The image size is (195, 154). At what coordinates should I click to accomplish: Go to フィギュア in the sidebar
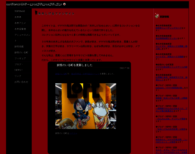20,59
